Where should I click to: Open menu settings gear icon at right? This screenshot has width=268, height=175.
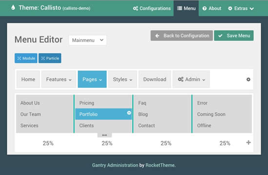pyautogui.click(x=249, y=79)
